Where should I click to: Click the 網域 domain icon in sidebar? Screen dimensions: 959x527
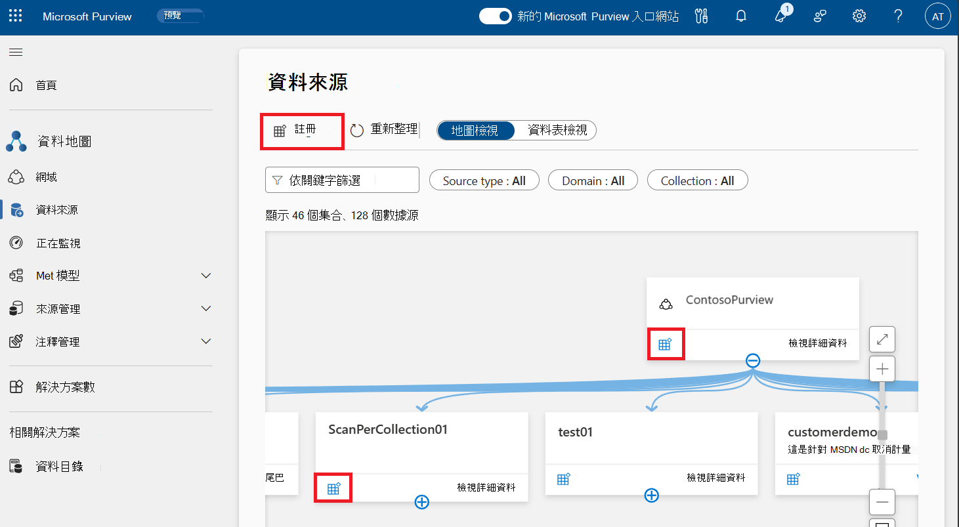16,177
